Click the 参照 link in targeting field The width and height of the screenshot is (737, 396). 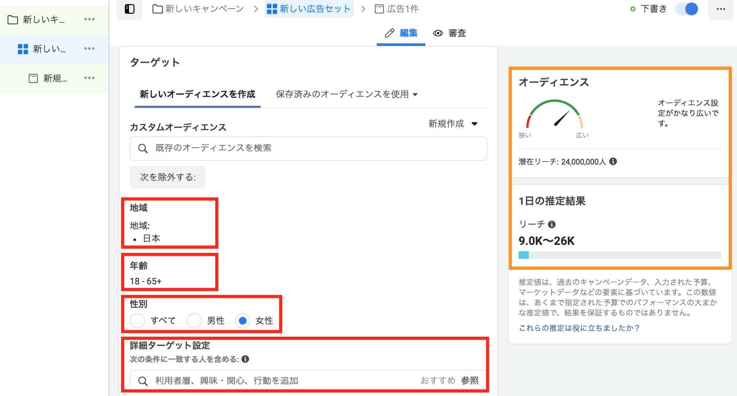coord(470,381)
